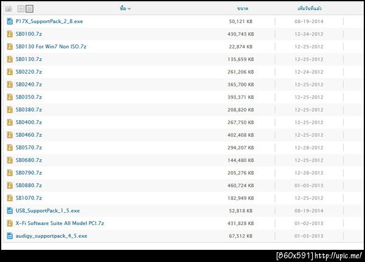Click the size value 261,206 KB
Viewport: 365px width, 262px height.
pyautogui.click(x=241, y=72)
